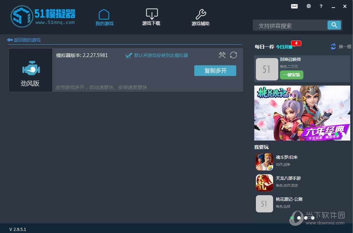Click the 天龙八部手游 game icon
Viewport: 353px width, 233px height.
click(264, 183)
